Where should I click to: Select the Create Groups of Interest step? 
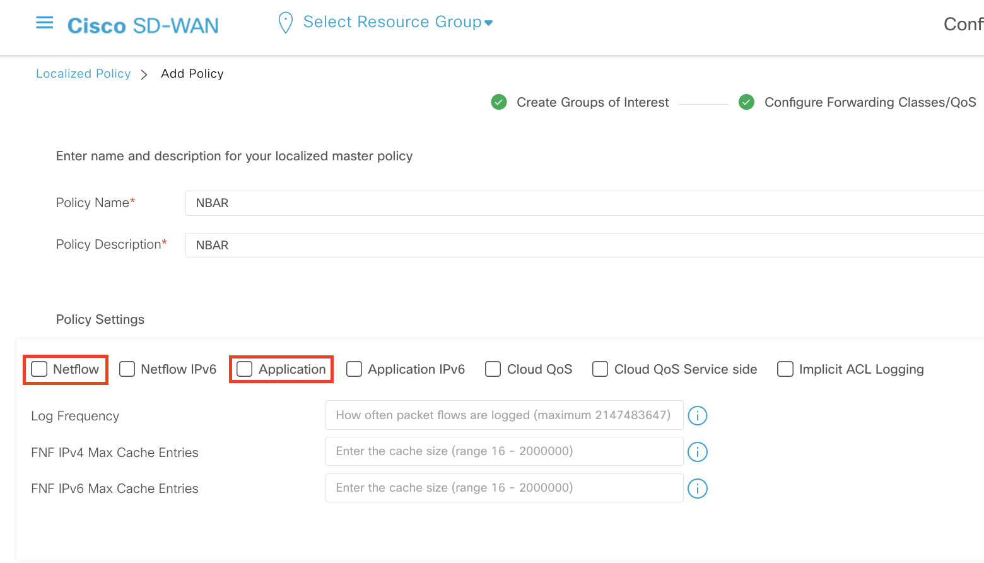pyautogui.click(x=592, y=102)
